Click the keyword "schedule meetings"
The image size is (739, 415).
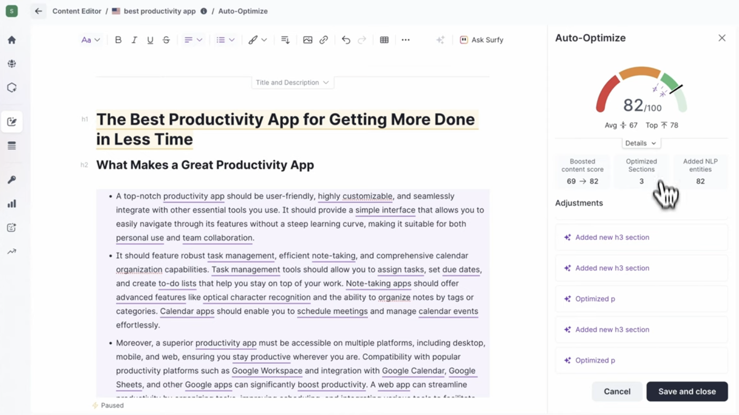click(333, 311)
